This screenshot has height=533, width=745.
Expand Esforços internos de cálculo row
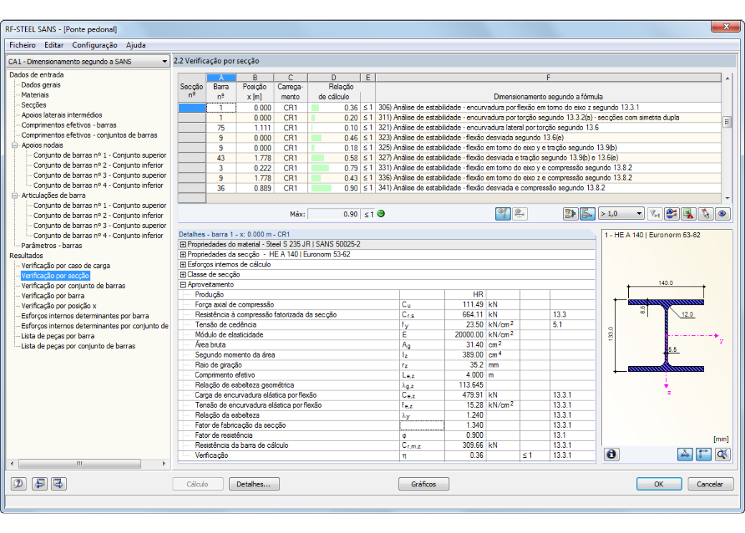pos(183,264)
